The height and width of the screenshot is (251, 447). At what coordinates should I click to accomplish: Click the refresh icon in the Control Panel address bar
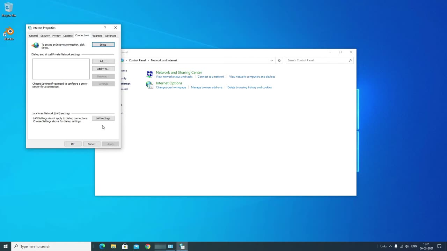pos(279,60)
